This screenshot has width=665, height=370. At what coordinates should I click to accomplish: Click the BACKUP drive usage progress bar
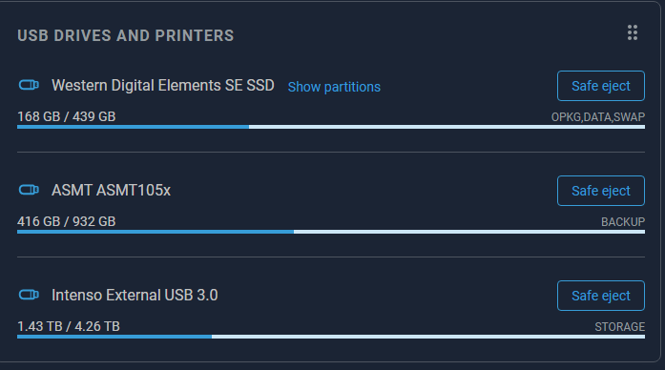pos(331,232)
